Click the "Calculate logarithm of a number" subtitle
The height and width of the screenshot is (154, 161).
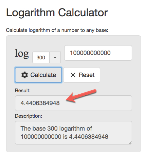click(57, 30)
